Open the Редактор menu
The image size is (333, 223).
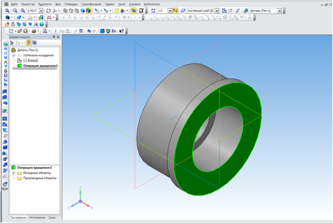[x=28, y=4]
